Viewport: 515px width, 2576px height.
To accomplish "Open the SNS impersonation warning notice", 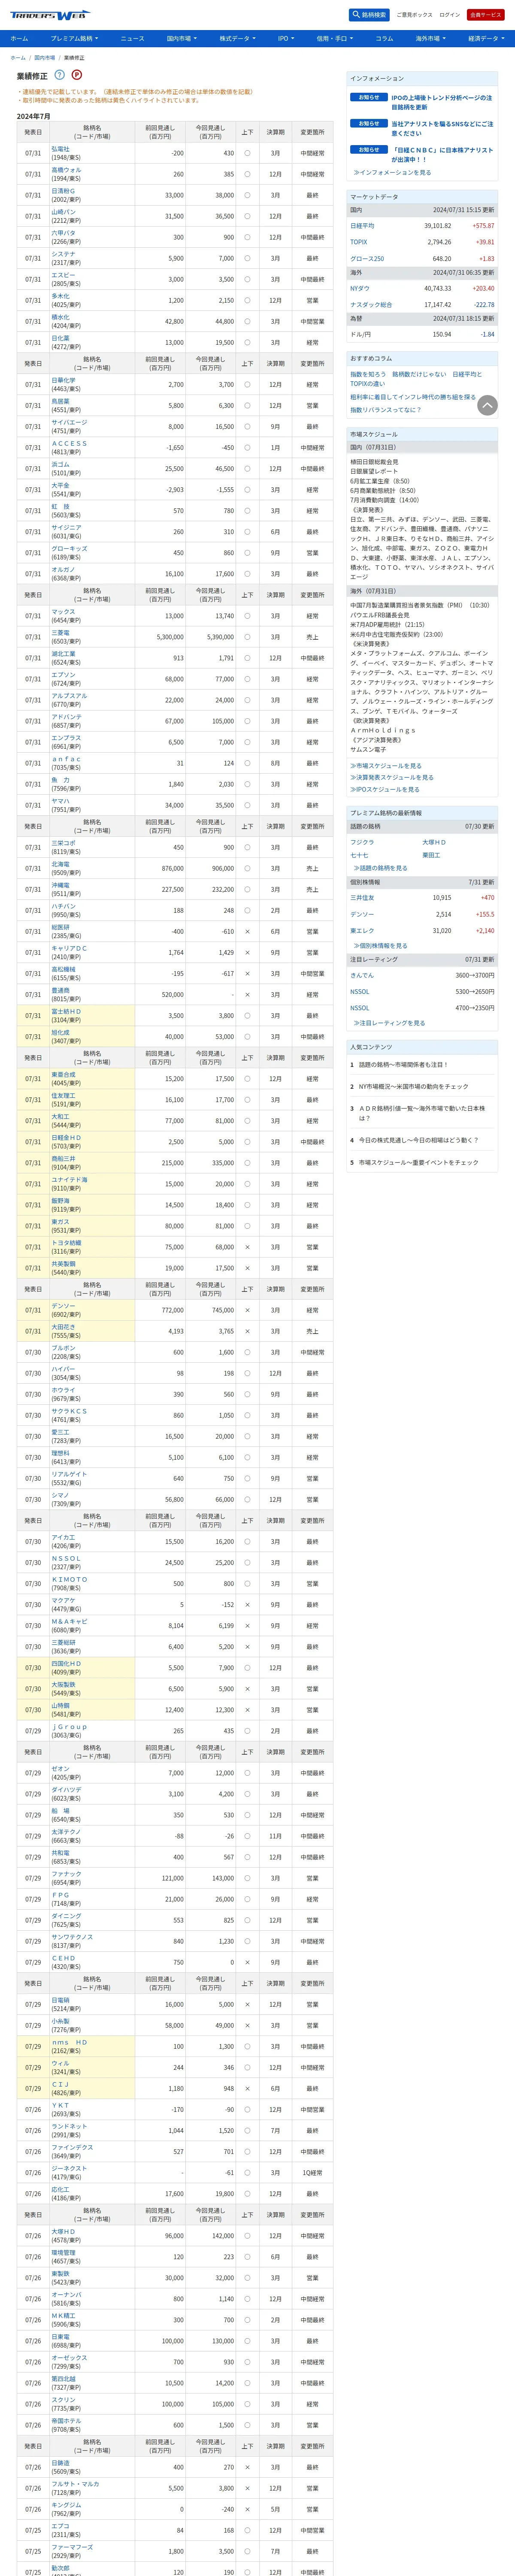I will (x=441, y=128).
